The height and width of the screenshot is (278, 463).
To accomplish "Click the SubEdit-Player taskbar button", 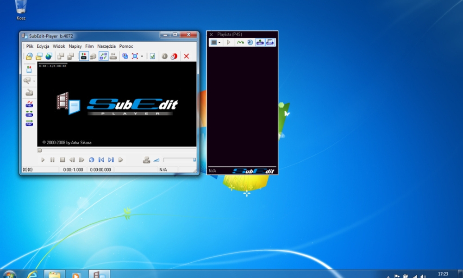I will click(x=99, y=274).
